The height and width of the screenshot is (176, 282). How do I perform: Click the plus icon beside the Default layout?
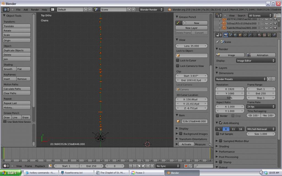coord(86,10)
